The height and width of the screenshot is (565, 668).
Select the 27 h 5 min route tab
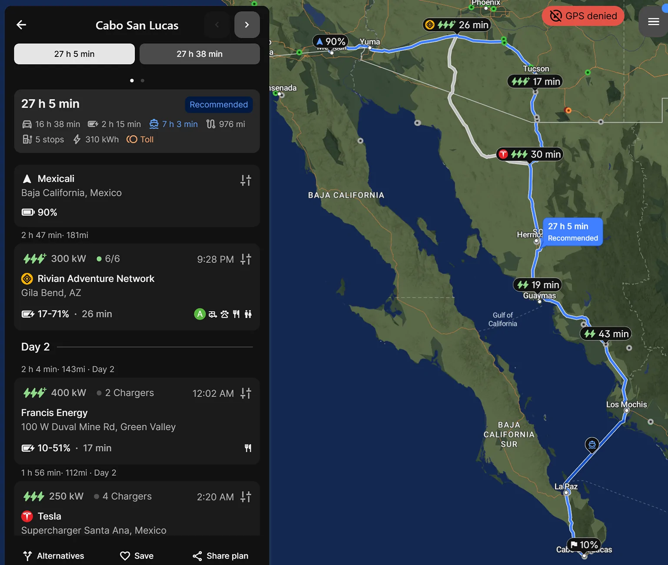(74, 54)
